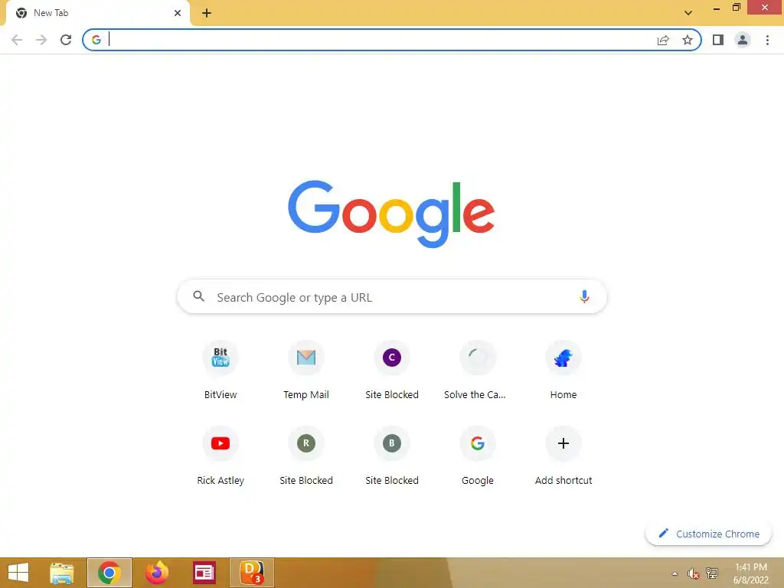
Task: Click the Search Google or type a URL box
Action: click(x=392, y=297)
